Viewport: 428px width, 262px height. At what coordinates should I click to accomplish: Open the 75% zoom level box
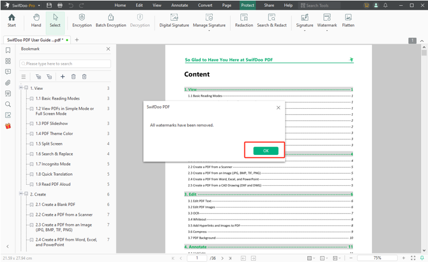point(377,258)
